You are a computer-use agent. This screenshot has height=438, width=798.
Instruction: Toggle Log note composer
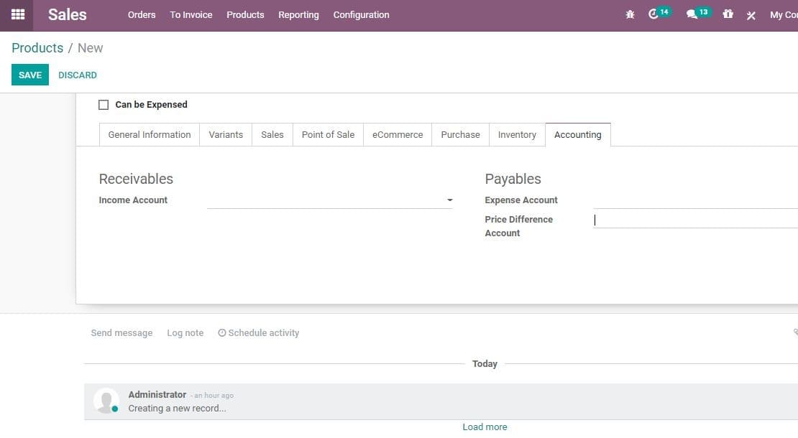tap(185, 332)
